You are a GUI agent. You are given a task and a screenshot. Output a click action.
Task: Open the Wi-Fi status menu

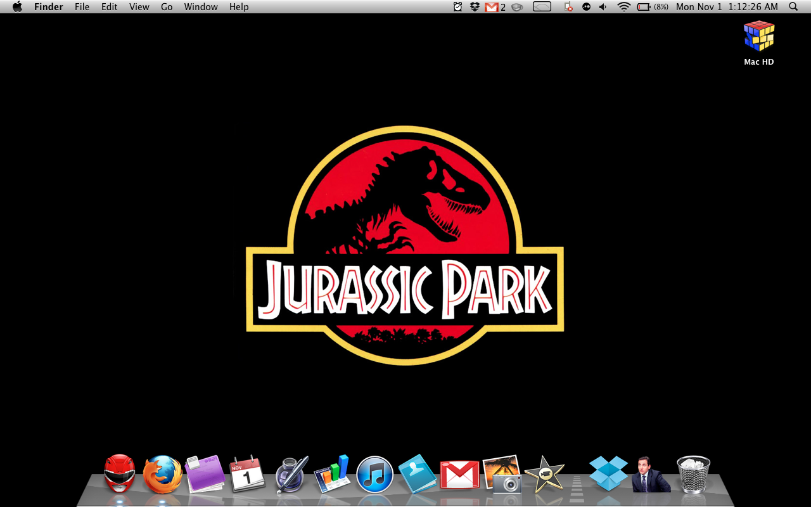[x=624, y=7]
